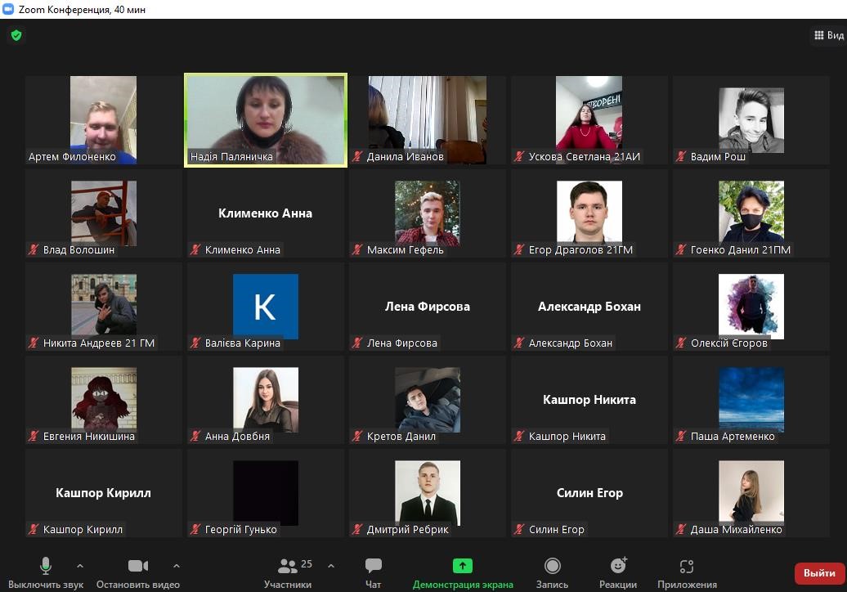
Task: Click large Кашпор Кирилл name text
Action: click(103, 492)
